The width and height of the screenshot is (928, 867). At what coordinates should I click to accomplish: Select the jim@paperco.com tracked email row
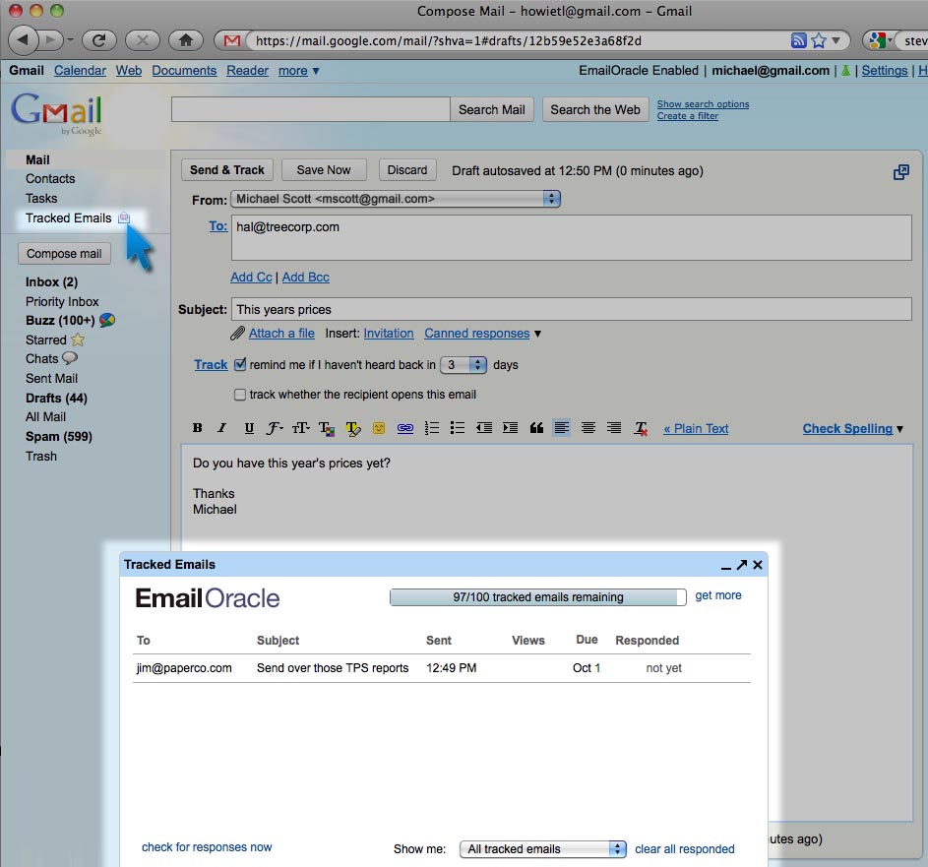coord(442,668)
